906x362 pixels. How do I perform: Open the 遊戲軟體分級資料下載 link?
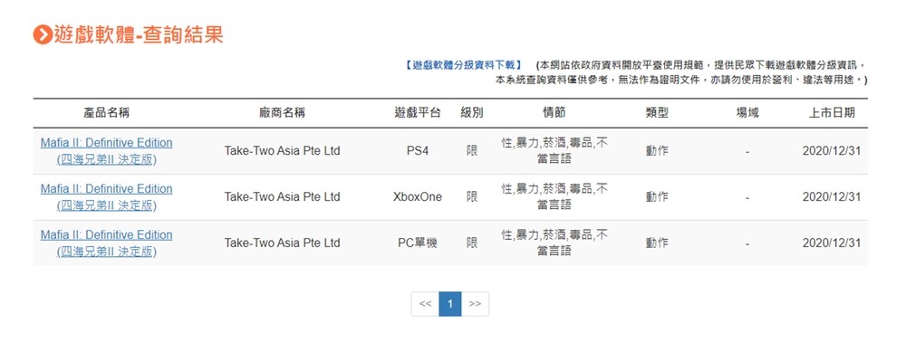[464, 65]
